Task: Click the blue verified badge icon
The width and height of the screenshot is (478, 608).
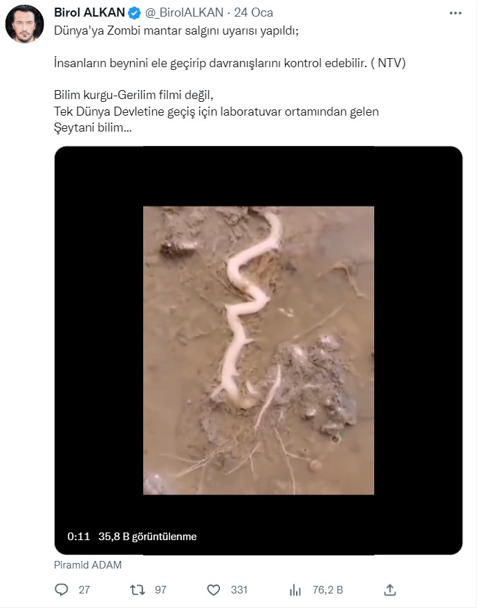Action: click(134, 12)
